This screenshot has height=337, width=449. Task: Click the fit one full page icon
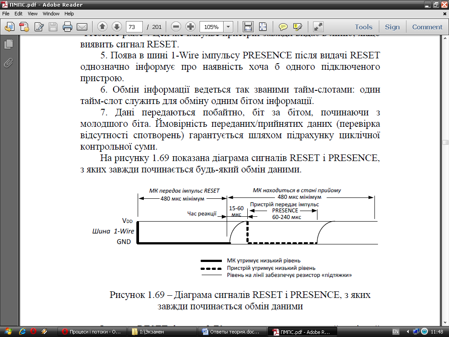tap(263, 27)
